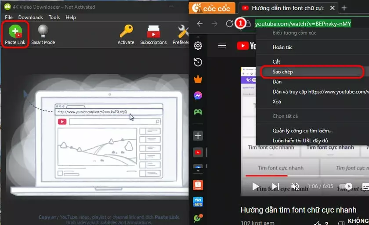The image size is (369, 225).
Task: Open Subscriptions in 4K Video Downloader
Action: point(153,34)
